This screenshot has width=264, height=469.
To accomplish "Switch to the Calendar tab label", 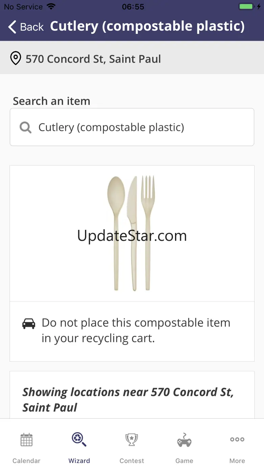I will point(26,461).
